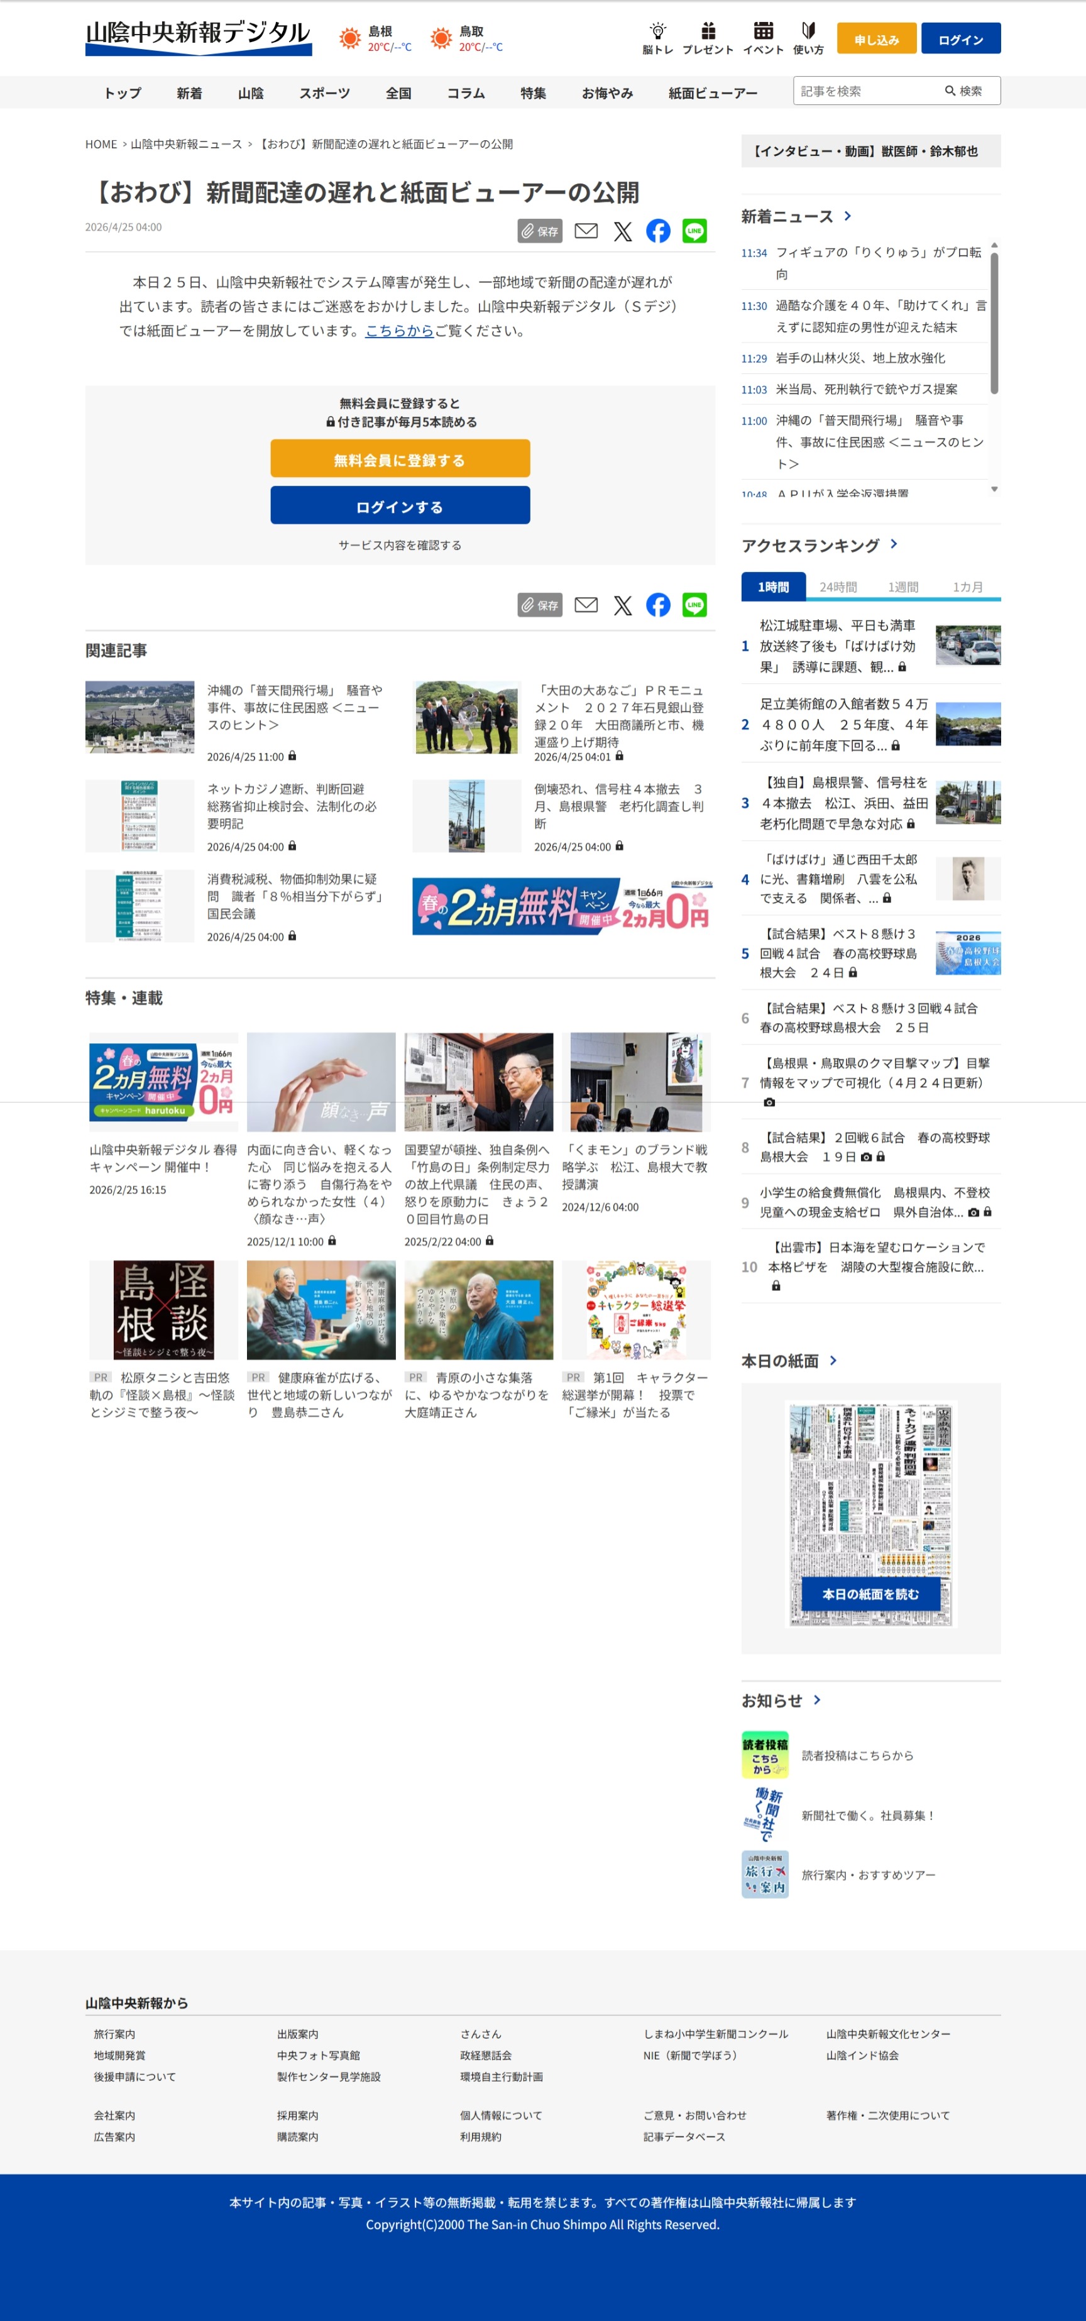This screenshot has width=1086, height=2321.
Task: Share article via LINE from top share bar
Action: point(694,231)
